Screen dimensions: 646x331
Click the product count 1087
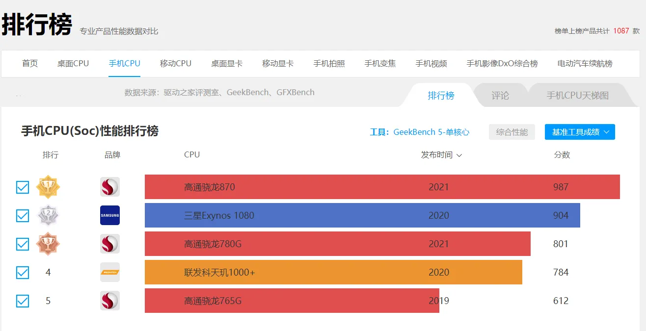(621, 30)
